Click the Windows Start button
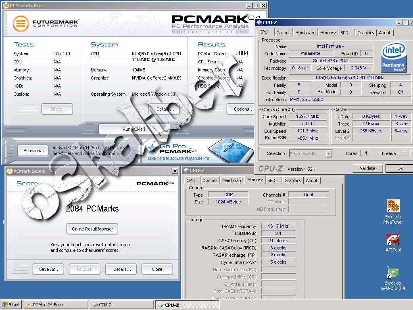The width and height of the screenshot is (413, 310). tap(11, 305)
